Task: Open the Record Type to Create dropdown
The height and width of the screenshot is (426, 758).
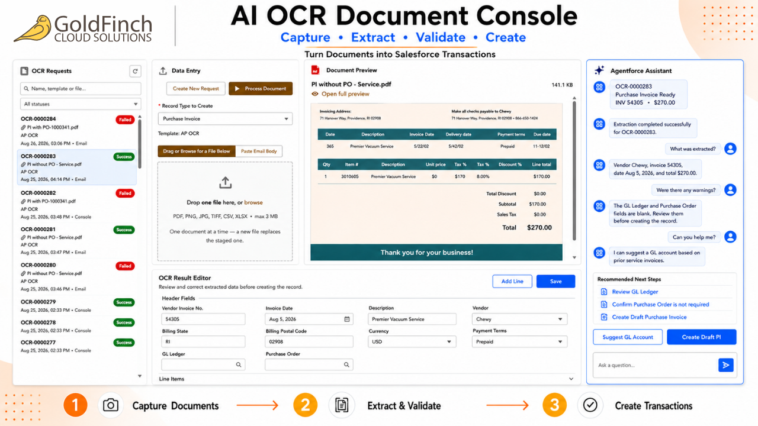Action: pyautogui.click(x=225, y=119)
